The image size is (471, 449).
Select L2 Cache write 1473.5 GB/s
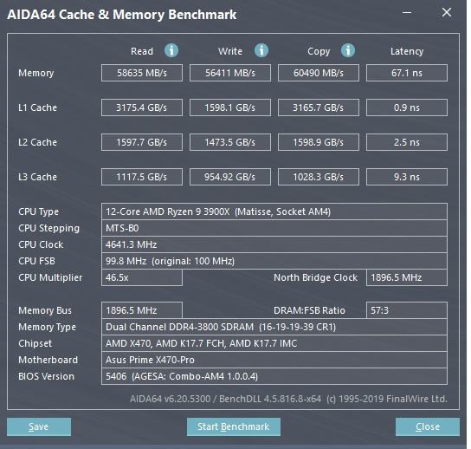[230, 142]
